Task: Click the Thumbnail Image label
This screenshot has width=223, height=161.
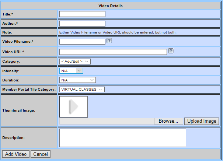Action: coord(18,111)
